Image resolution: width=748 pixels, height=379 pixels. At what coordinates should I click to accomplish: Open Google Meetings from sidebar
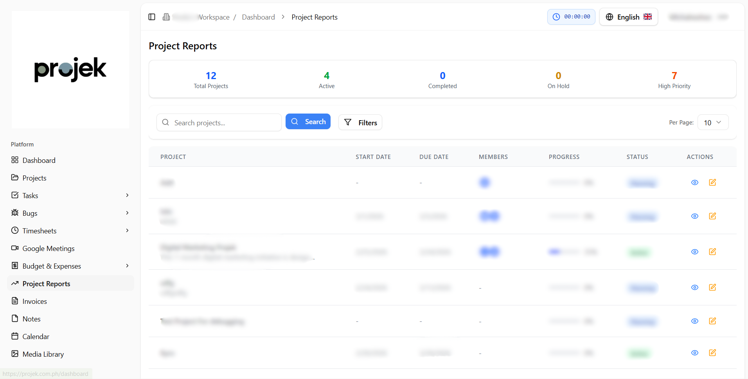coord(48,248)
